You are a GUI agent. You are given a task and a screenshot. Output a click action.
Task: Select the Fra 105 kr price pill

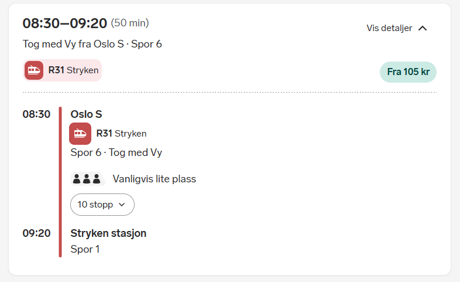point(408,72)
